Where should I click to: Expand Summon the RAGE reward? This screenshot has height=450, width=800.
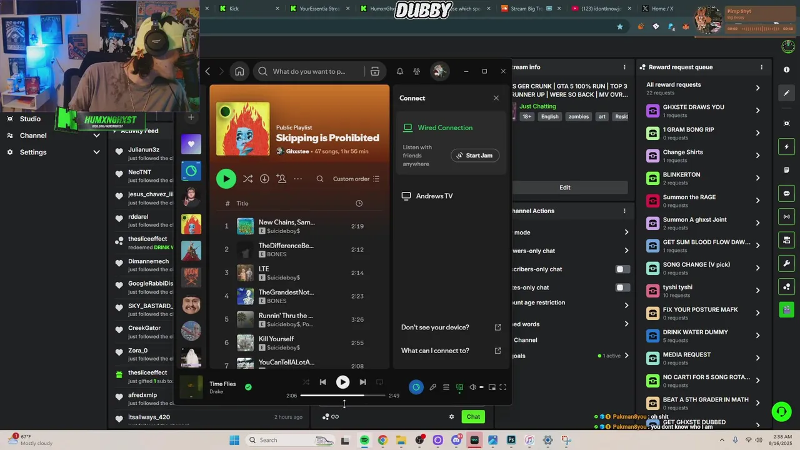(757, 201)
